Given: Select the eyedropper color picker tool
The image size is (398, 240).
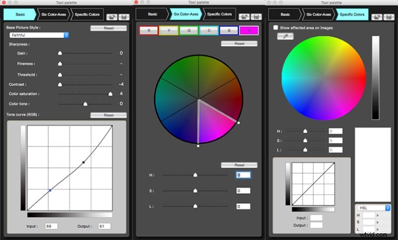Looking at the screenshot, I should [285, 36].
